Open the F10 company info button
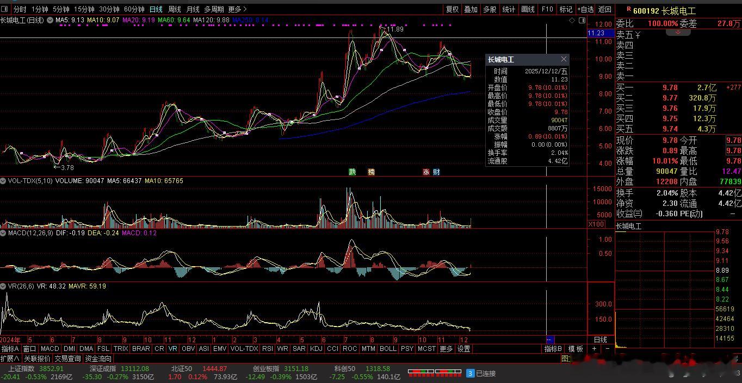 (x=547, y=9)
